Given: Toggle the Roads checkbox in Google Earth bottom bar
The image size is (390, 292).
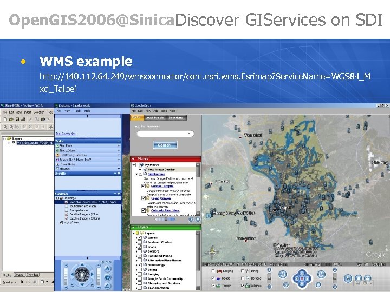Looking at the screenshot, I should [x=213, y=278].
